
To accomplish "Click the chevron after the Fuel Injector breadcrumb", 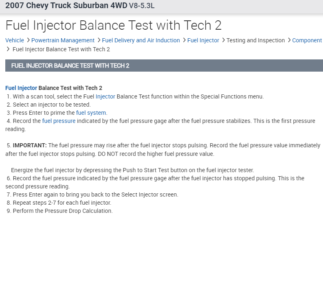I will click(x=223, y=40).
